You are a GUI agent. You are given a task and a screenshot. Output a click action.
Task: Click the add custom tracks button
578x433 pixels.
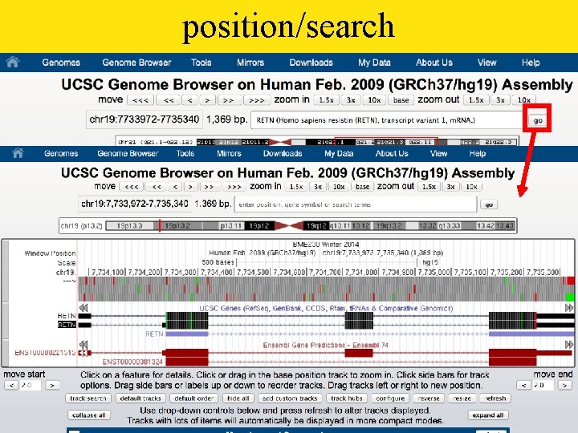click(x=290, y=399)
